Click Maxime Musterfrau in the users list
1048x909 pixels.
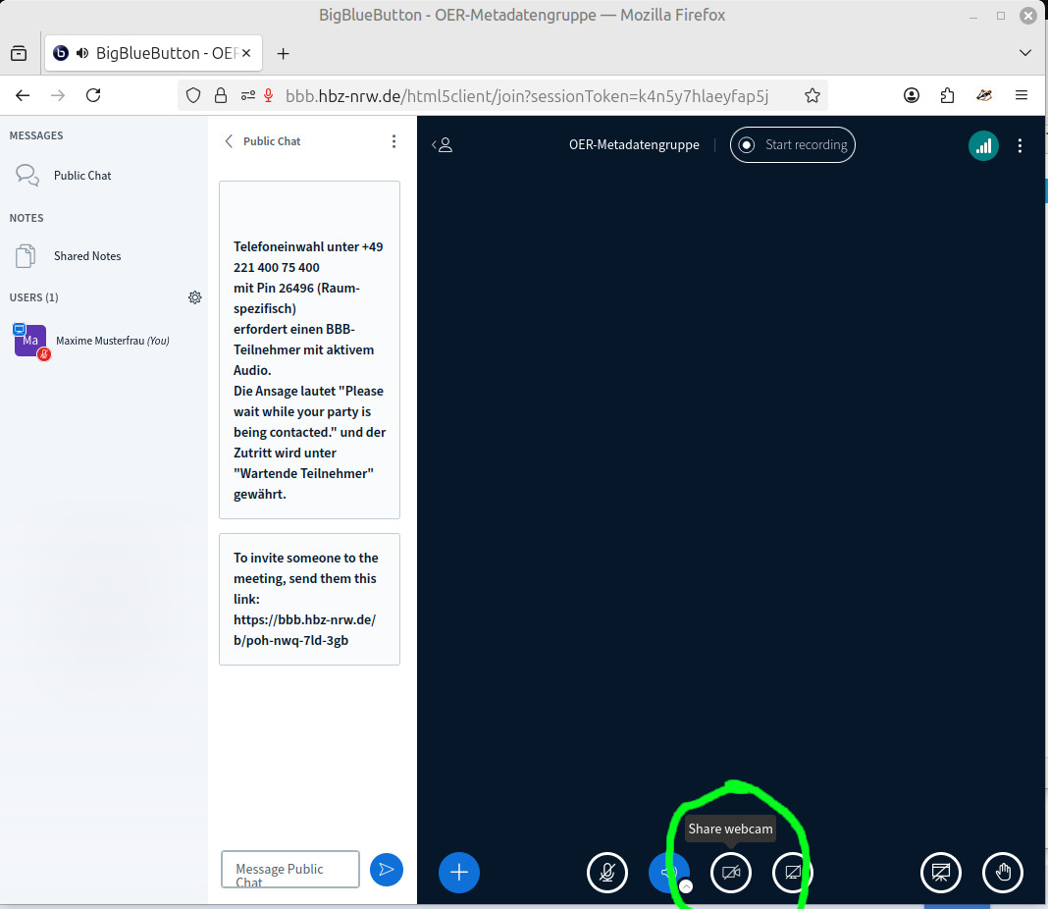pyautogui.click(x=112, y=341)
